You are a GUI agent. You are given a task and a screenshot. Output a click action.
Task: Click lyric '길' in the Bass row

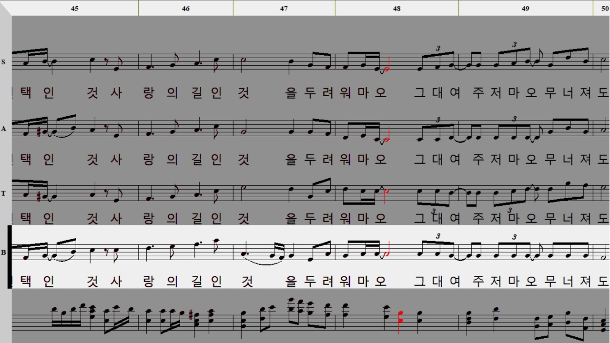pyautogui.click(x=196, y=281)
